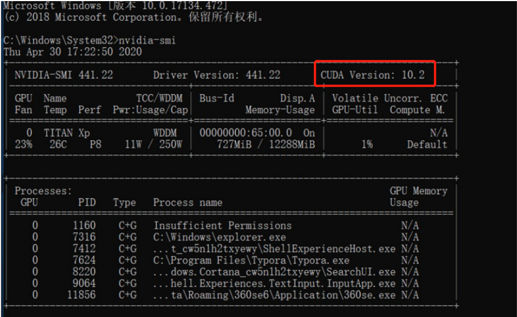This screenshot has width=517, height=317.
Task: Select the 360se.exe process entry
Action: (274, 295)
